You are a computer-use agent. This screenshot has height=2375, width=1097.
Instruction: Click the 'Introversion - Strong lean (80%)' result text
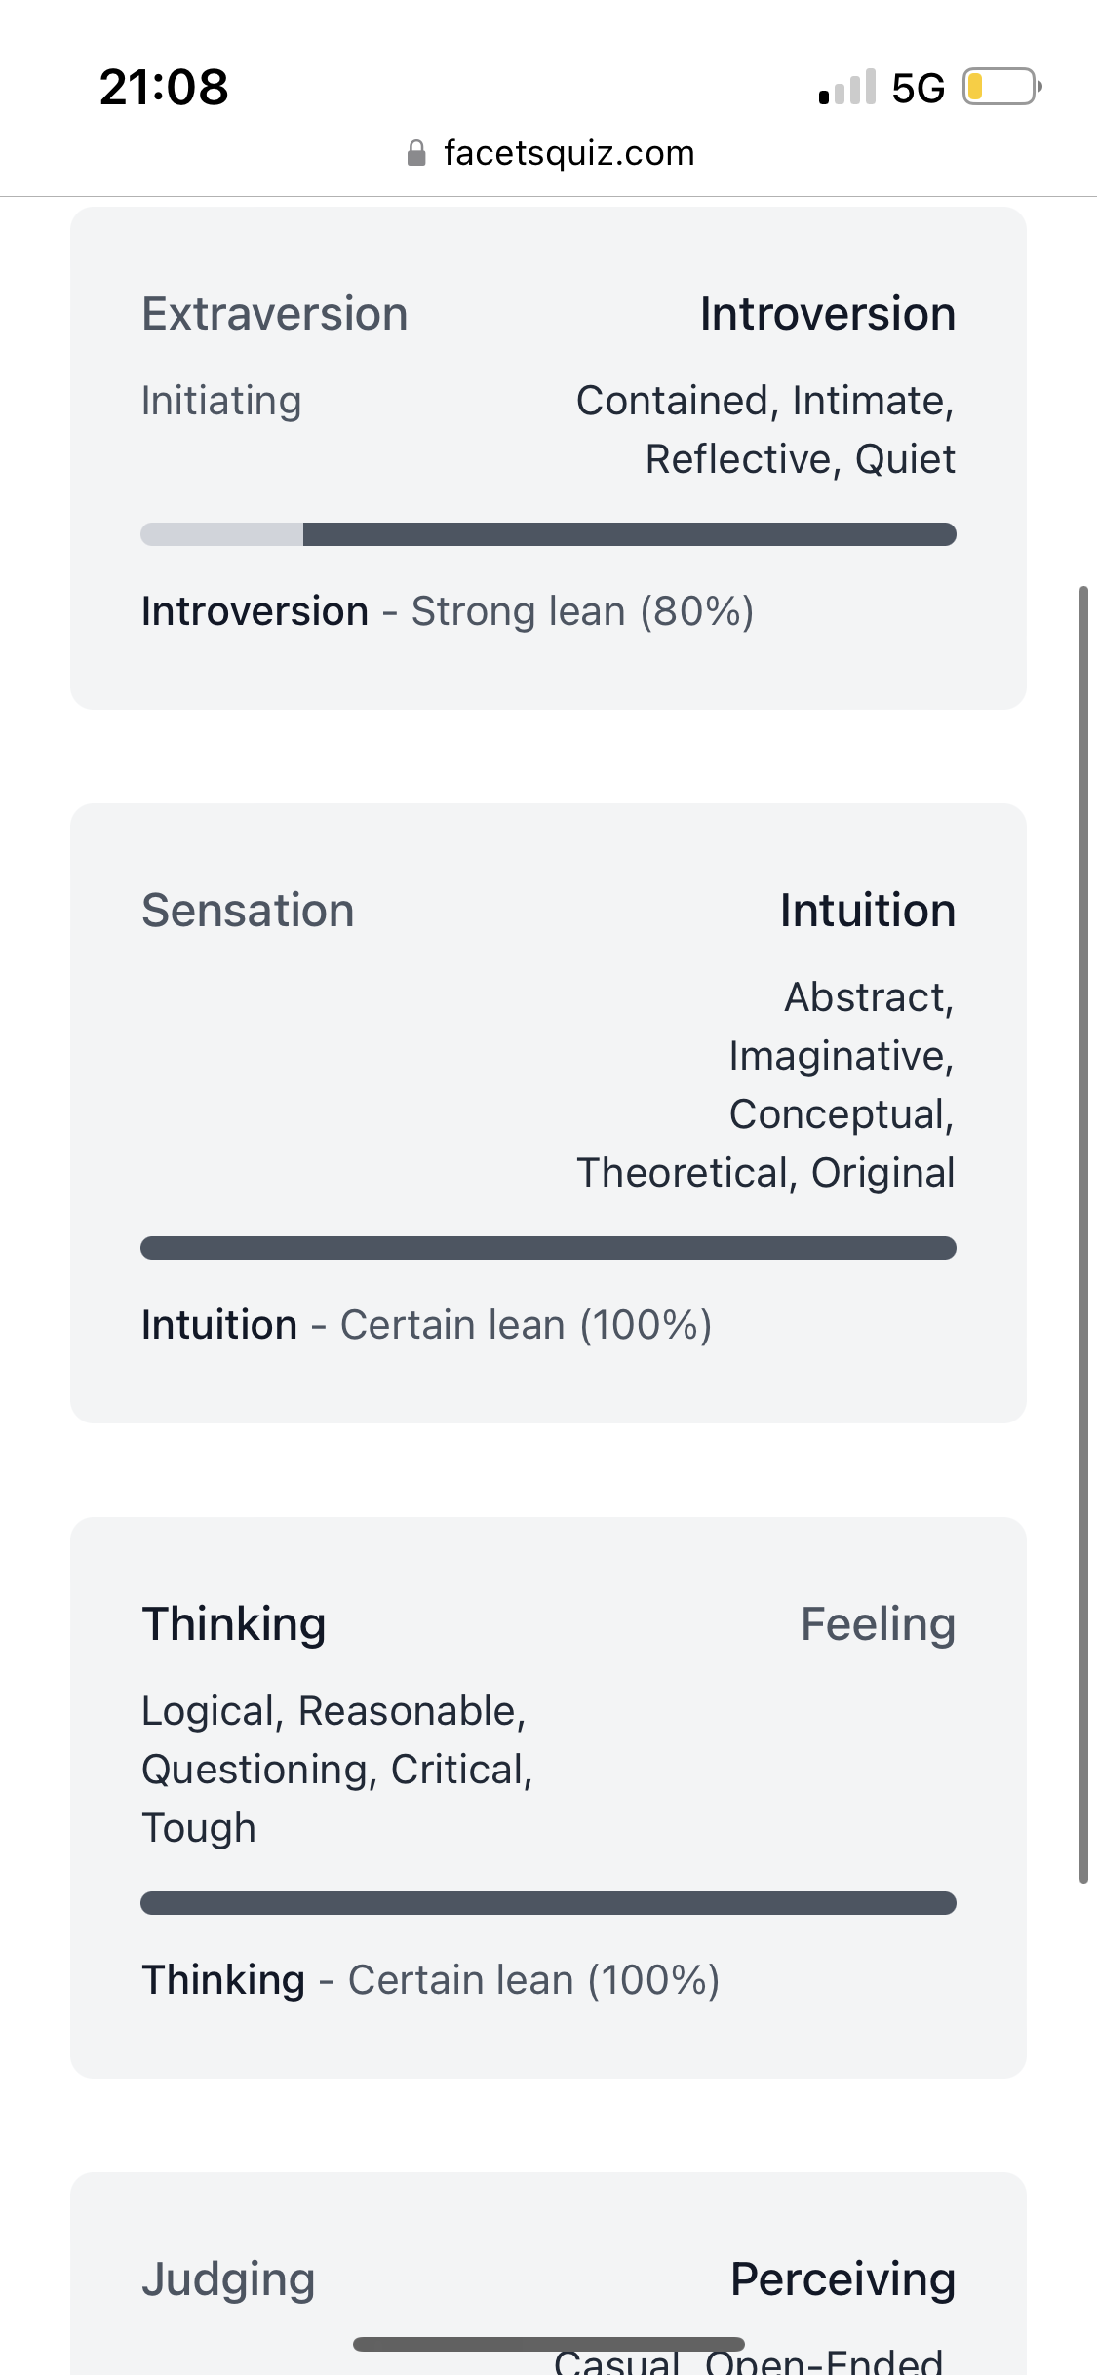(x=448, y=611)
